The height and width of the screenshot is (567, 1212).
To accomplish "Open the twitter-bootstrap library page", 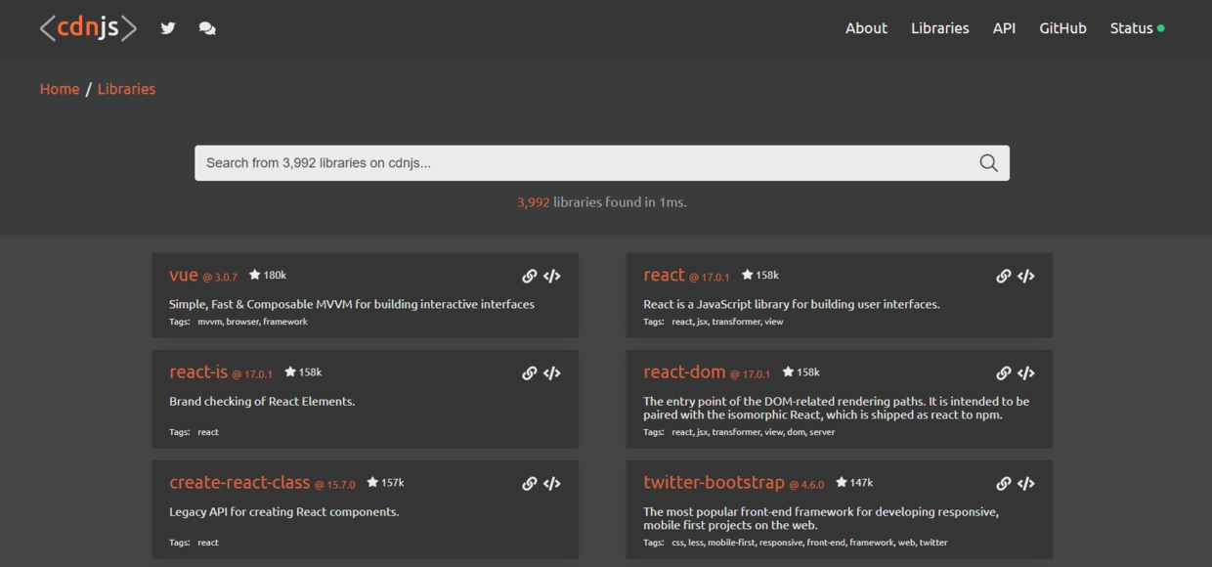I will coord(714,483).
